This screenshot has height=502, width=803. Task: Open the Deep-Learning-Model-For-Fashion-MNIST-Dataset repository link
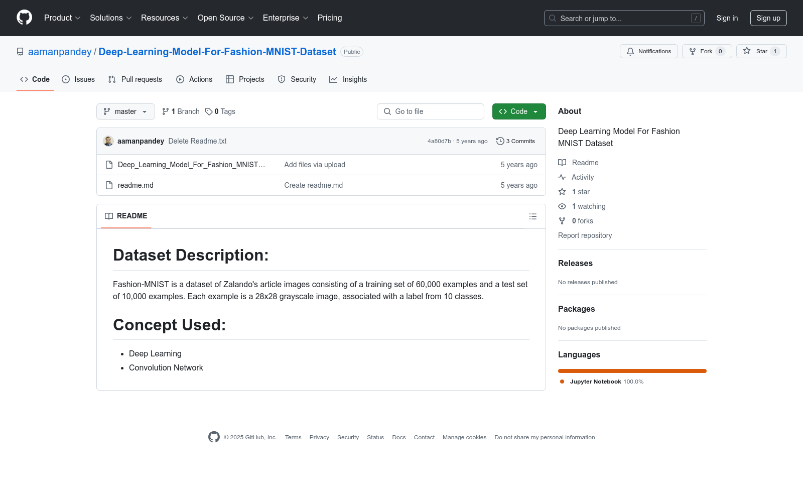pos(217,52)
